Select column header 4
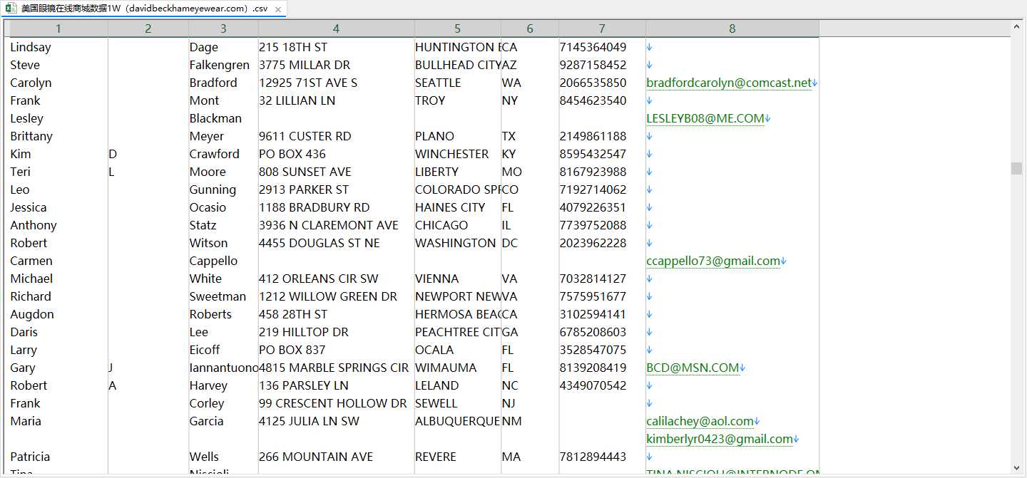The width and height of the screenshot is (1027, 478). click(336, 28)
